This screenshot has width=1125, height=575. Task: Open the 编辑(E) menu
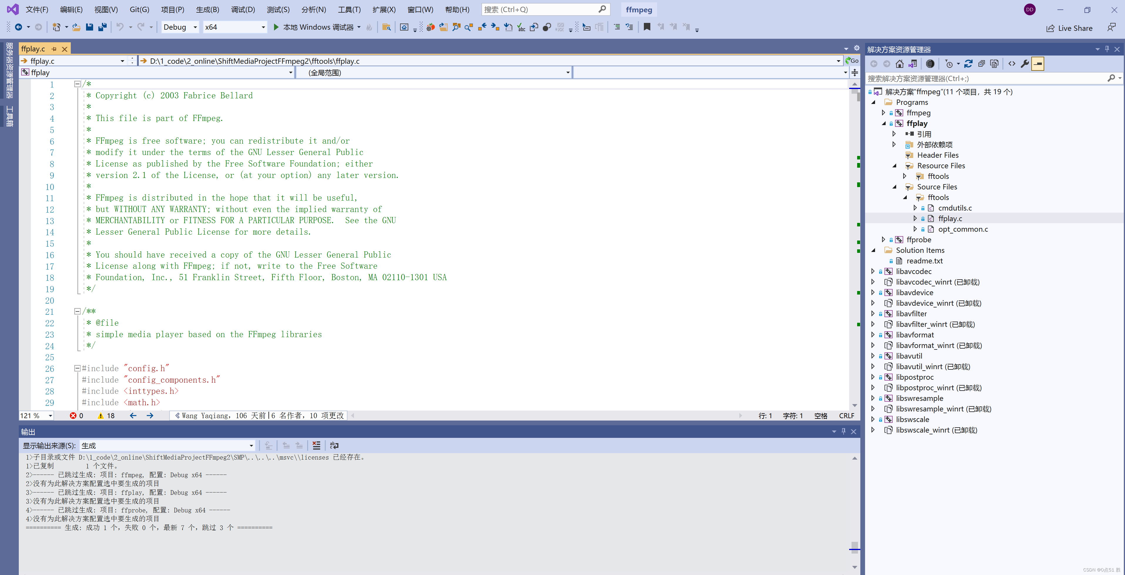(71, 10)
